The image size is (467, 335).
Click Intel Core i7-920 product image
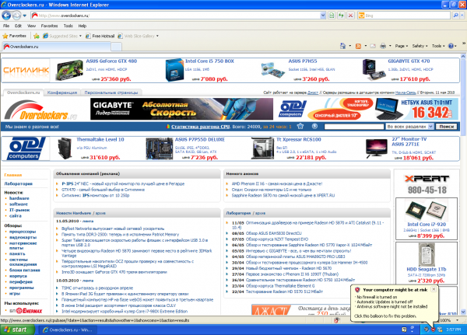[x=427, y=210]
